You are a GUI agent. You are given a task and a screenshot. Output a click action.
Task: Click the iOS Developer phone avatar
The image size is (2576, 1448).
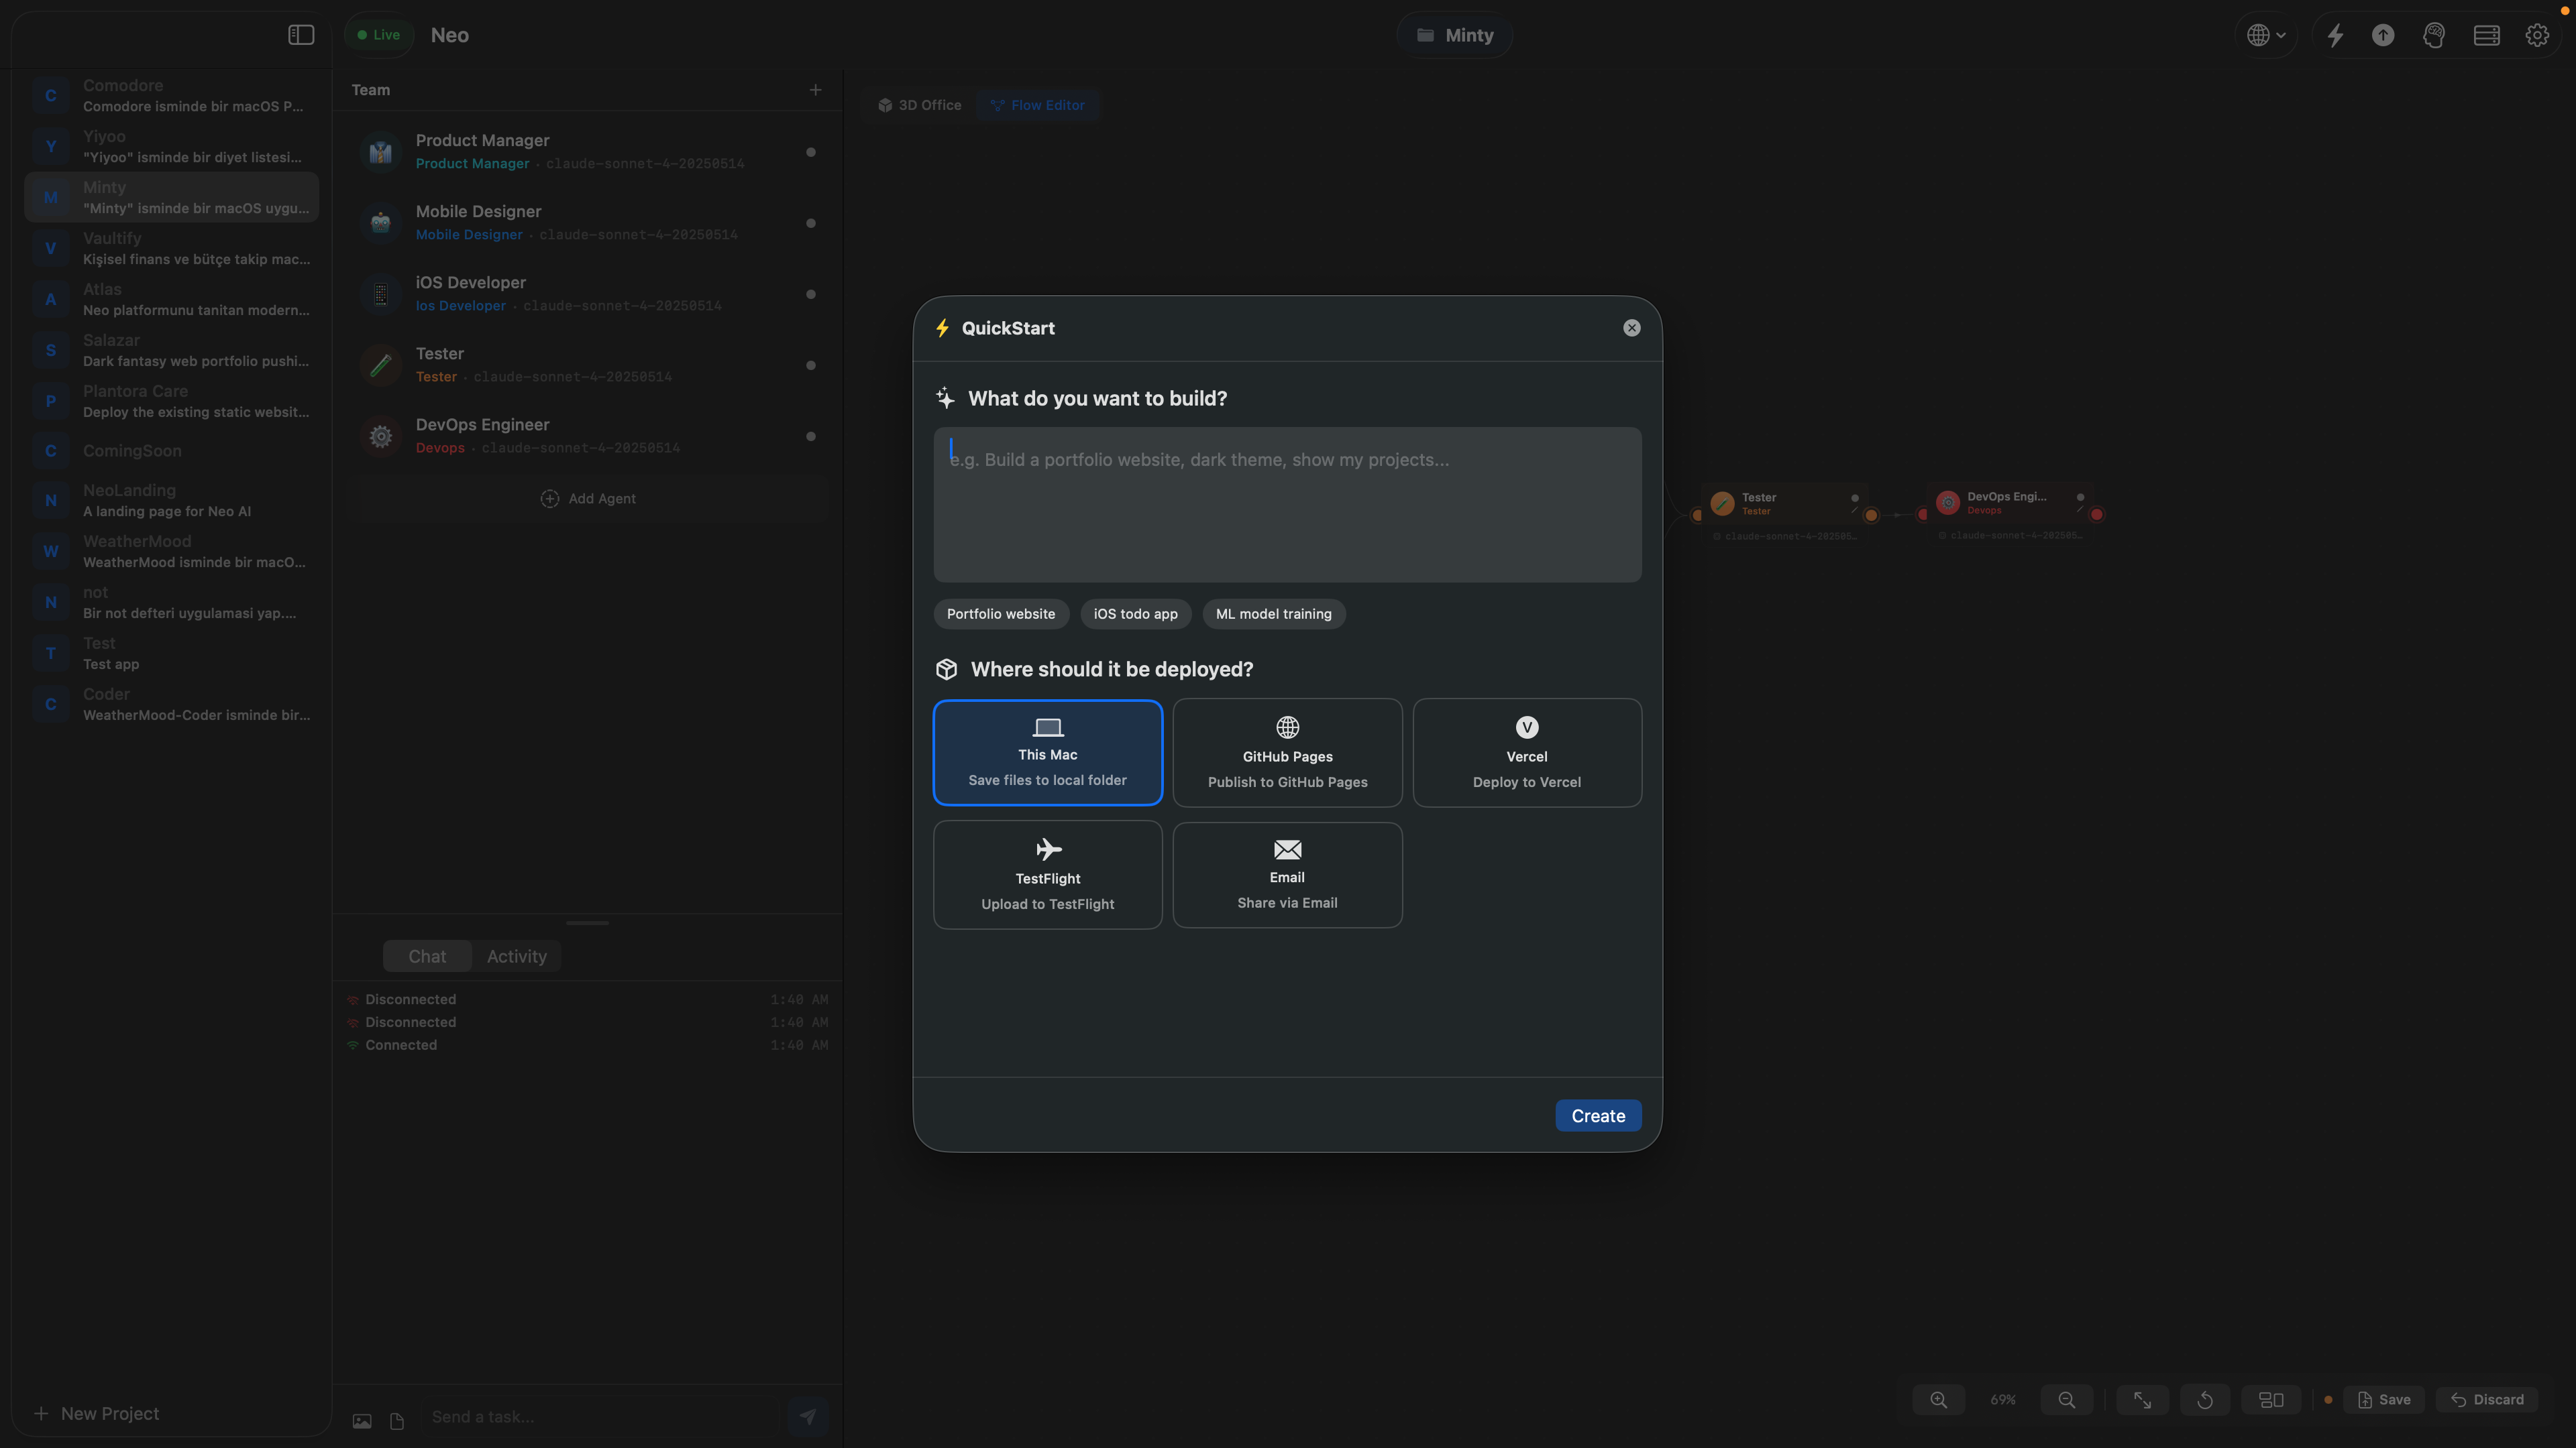pyautogui.click(x=380, y=294)
